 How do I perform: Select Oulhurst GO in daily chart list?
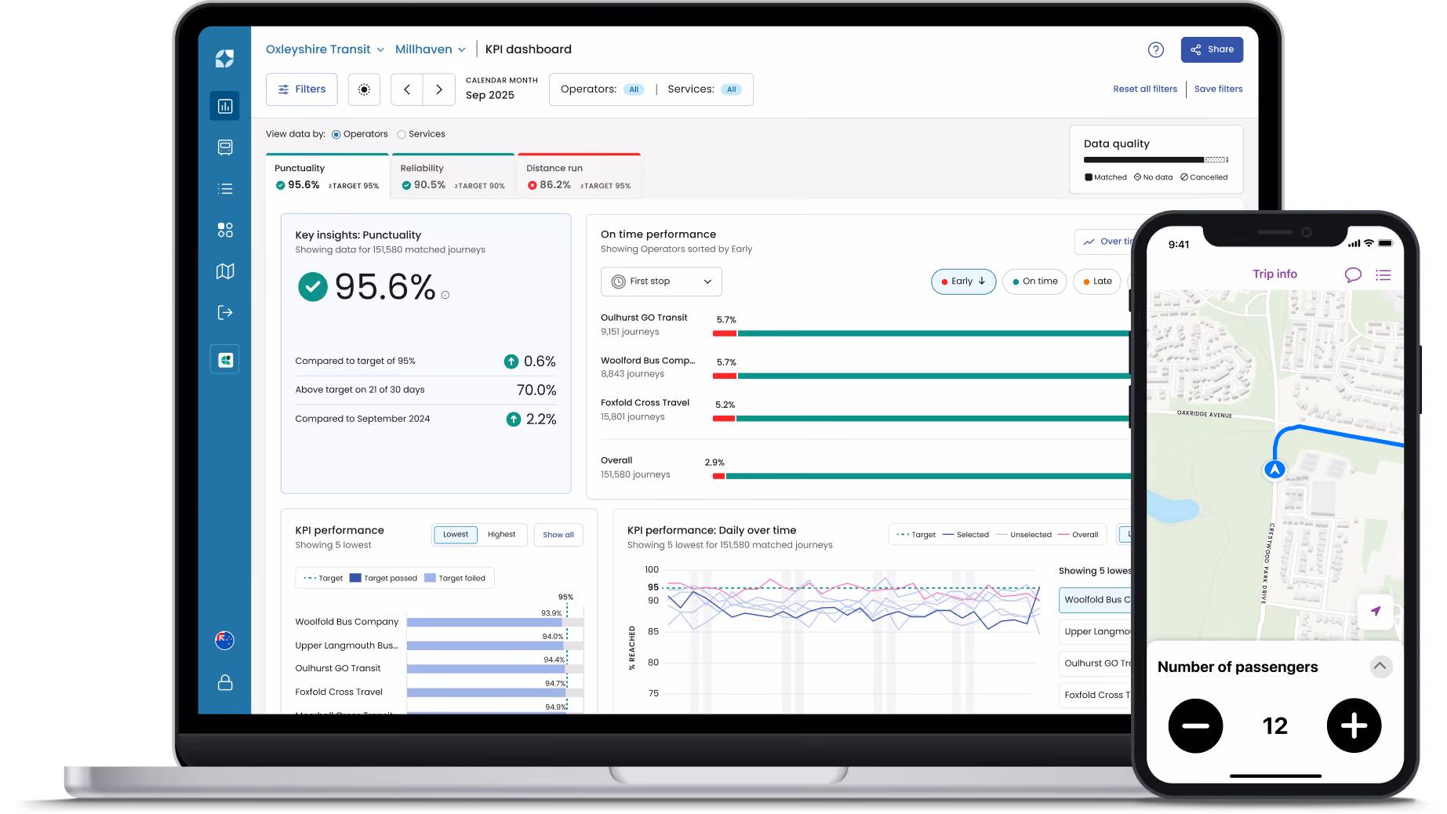point(1095,663)
